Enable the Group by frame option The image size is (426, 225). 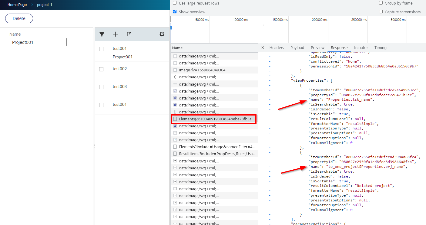(x=381, y=3)
